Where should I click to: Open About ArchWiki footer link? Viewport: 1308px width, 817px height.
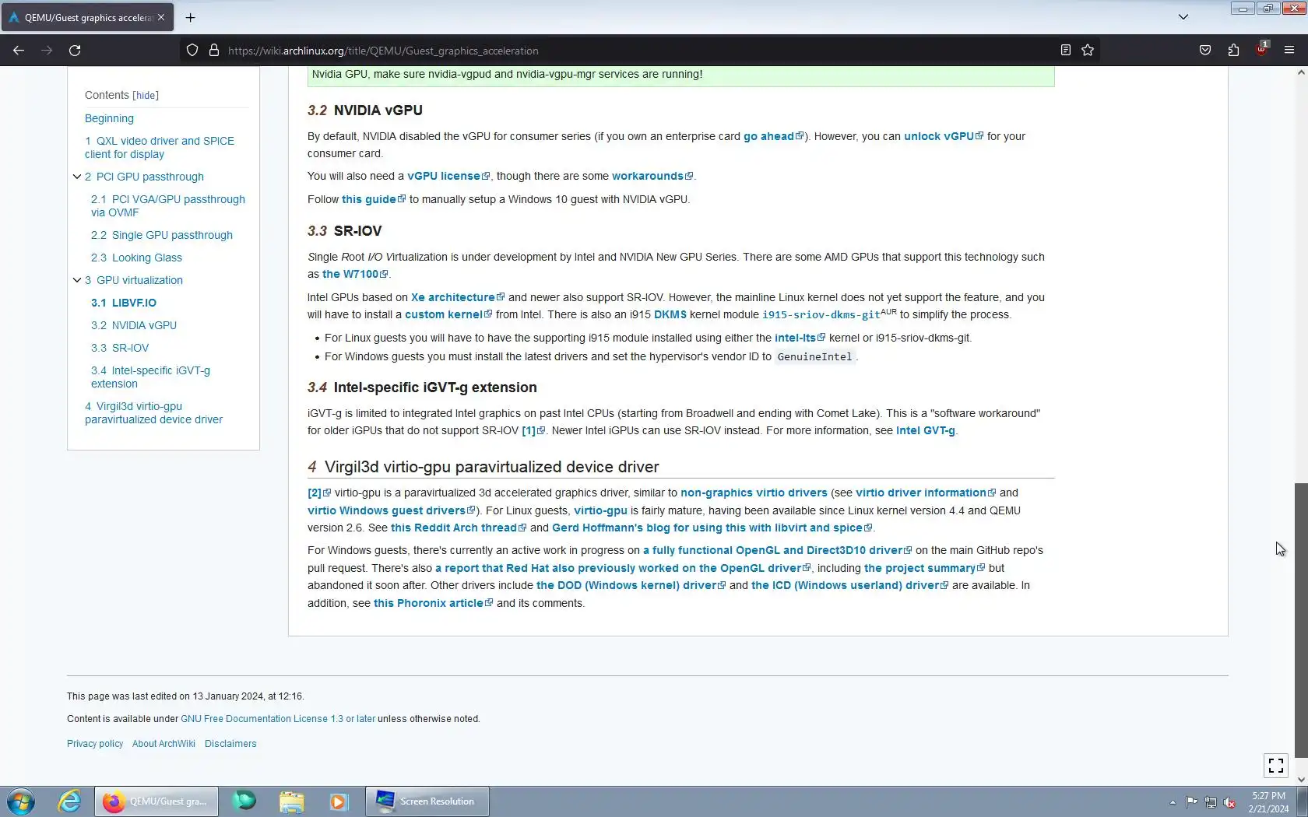(x=163, y=744)
